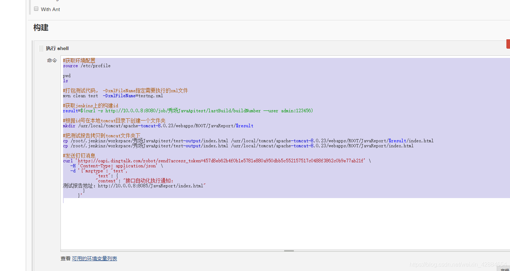Click the cp line ending in JavaReport/index.html

tap(238, 146)
